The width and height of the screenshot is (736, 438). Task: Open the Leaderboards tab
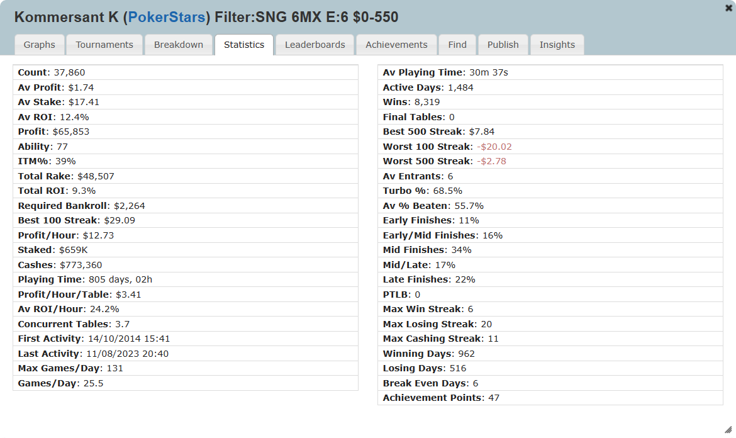coord(315,45)
